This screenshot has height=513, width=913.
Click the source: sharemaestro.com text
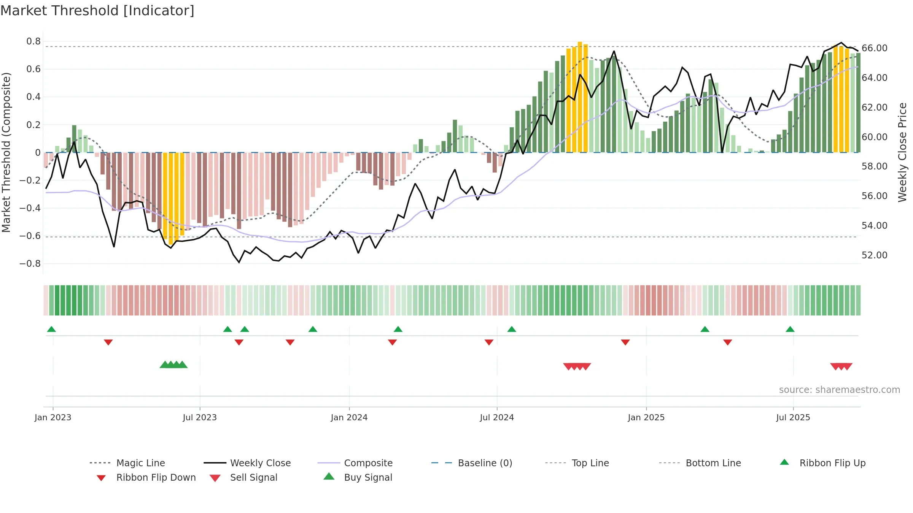click(840, 390)
